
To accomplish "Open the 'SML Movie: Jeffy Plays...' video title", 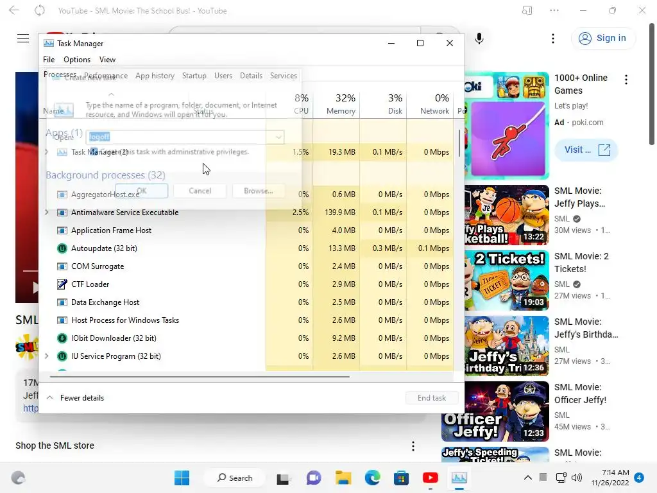I will point(579,197).
